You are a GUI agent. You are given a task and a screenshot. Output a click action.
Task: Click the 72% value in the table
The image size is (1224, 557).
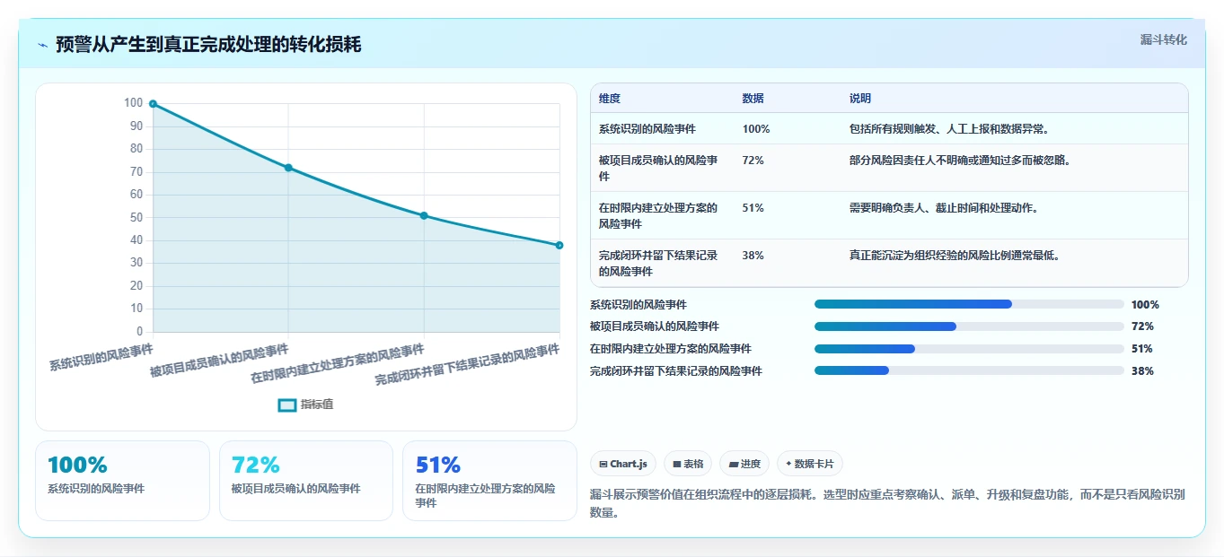point(753,161)
